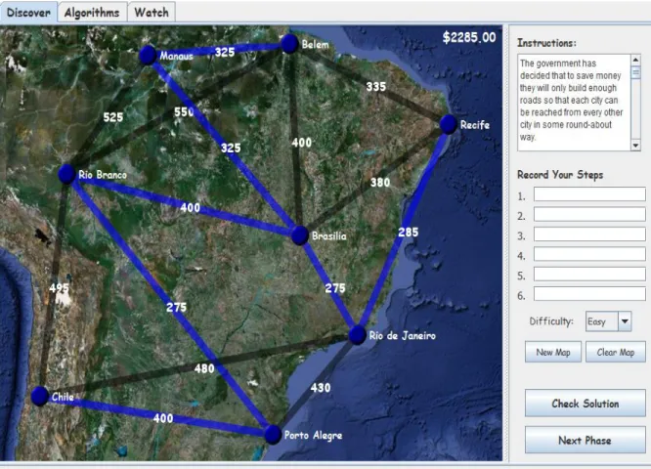Generate a New Map
The height and width of the screenshot is (469, 651).
(x=553, y=352)
